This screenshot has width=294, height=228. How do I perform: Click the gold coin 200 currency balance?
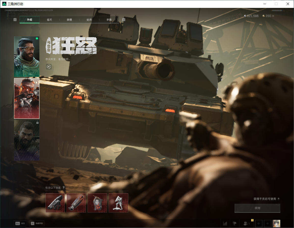click(267, 16)
